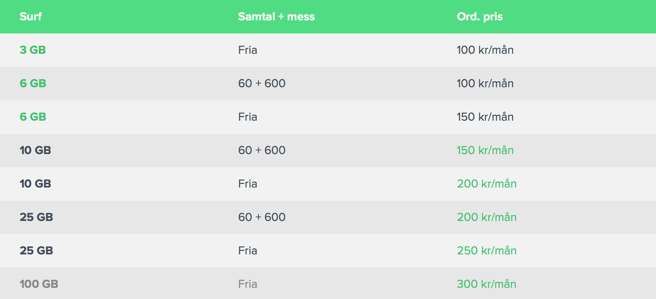This screenshot has height=299, width=656.
Task: Select the 10 GB label with Fria calls
Action: point(35,183)
